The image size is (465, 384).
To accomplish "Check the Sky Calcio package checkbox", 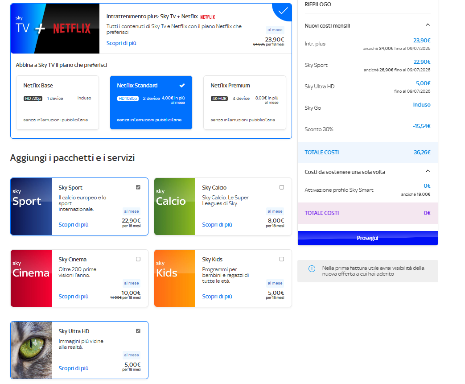I will point(282,187).
